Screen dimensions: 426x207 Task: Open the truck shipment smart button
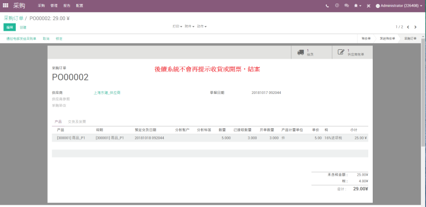pyautogui.click(x=311, y=53)
